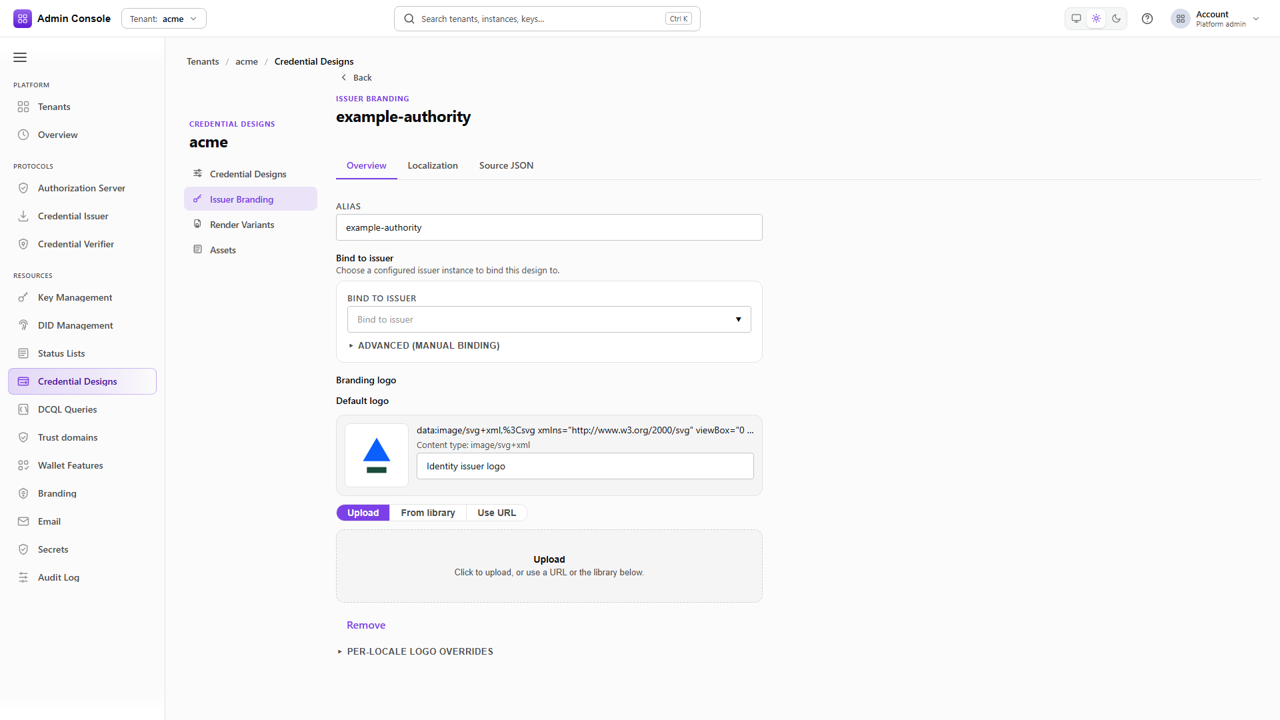Open the Bind to issuer combo box

549,319
